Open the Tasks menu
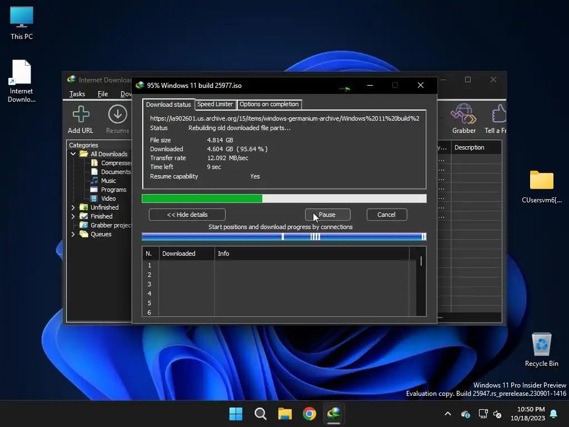This screenshot has width=569, height=427. pyautogui.click(x=77, y=94)
